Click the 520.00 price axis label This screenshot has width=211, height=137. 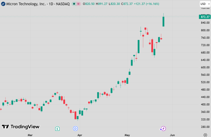(x=205, y=82)
